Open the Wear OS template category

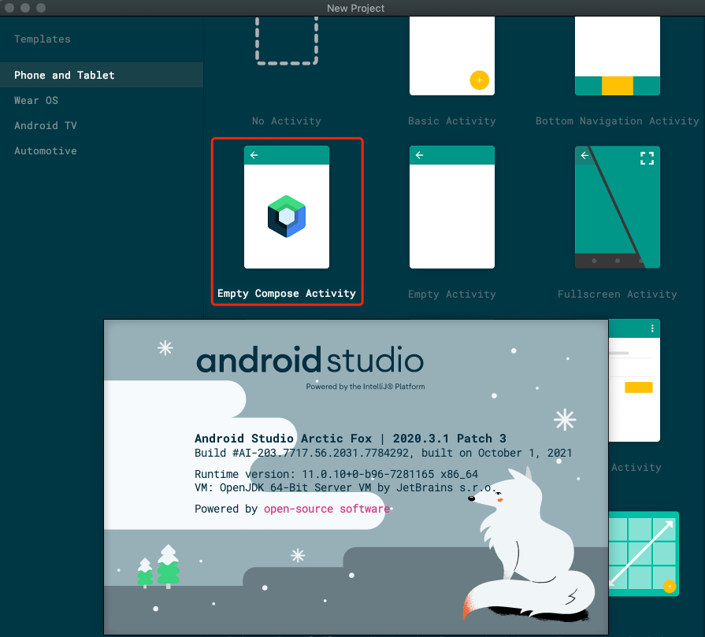(x=36, y=100)
